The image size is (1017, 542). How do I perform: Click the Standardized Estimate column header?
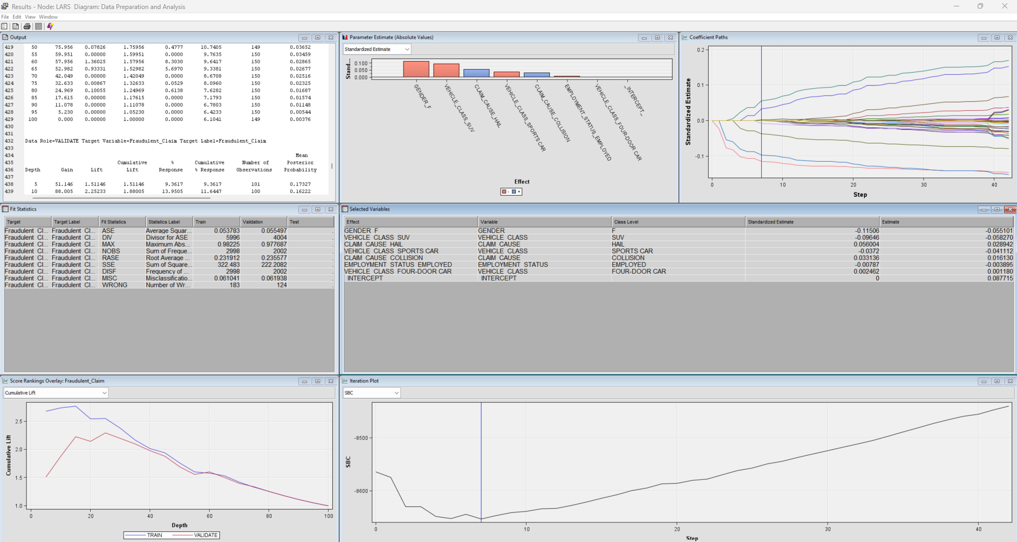point(812,222)
